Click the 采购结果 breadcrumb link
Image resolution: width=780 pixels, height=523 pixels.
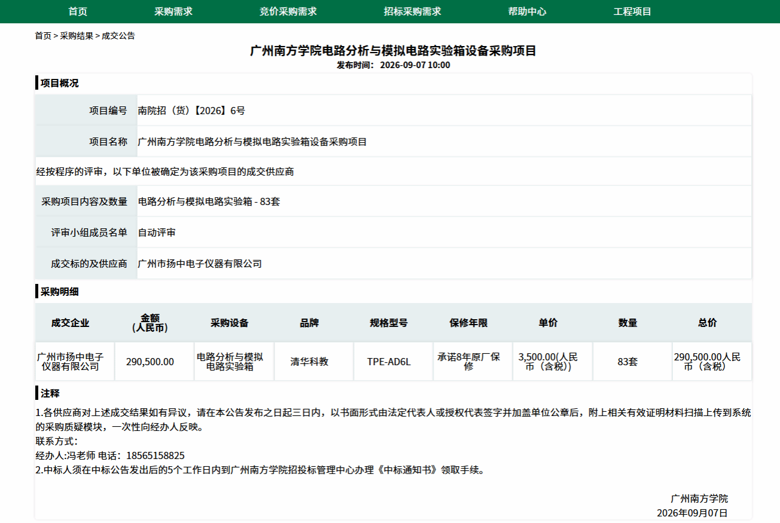click(77, 36)
